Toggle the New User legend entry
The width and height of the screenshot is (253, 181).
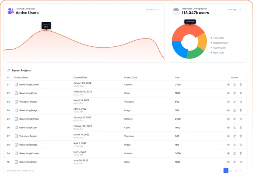coord(217,52)
